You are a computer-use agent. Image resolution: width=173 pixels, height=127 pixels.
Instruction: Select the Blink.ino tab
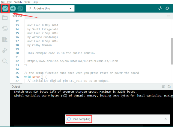[x=17, y=16]
